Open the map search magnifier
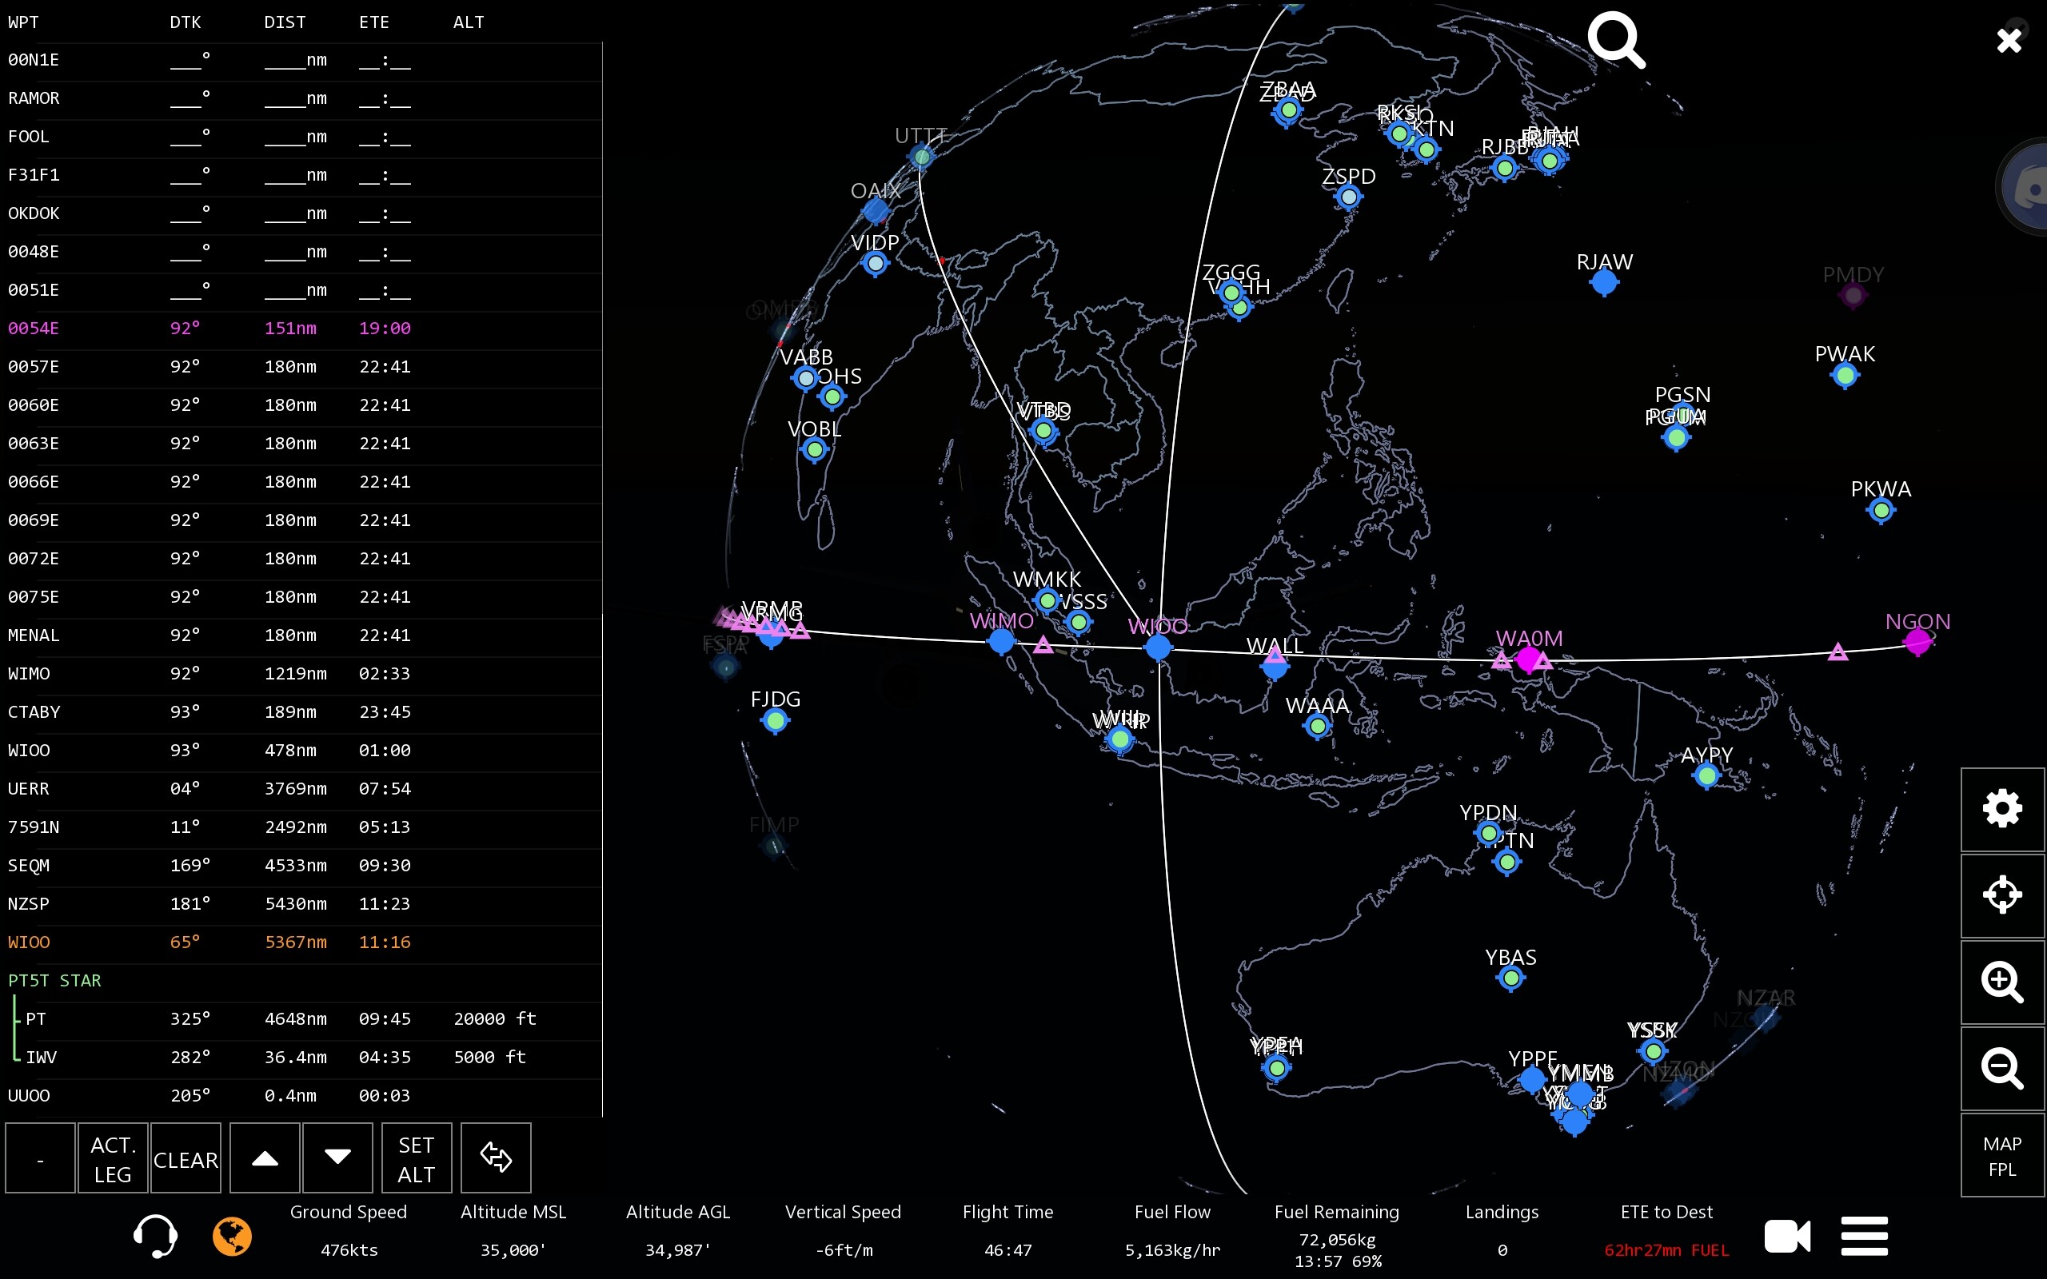The width and height of the screenshot is (2047, 1279). 1615,40
